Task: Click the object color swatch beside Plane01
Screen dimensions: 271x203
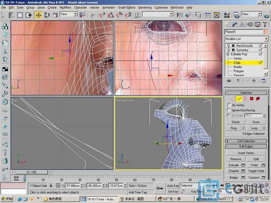Action: click(266, 32)
